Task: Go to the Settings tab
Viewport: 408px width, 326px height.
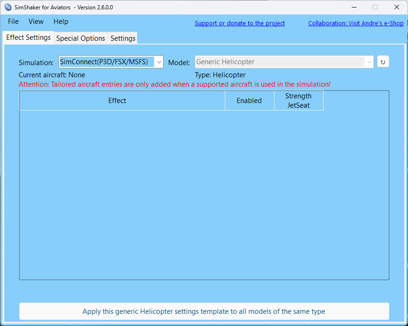Action: click(123, 38)
